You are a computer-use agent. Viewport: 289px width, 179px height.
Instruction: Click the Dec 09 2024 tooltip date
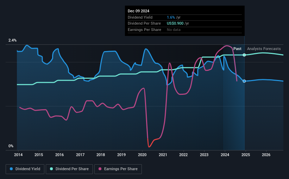click(x=138, y=11)
